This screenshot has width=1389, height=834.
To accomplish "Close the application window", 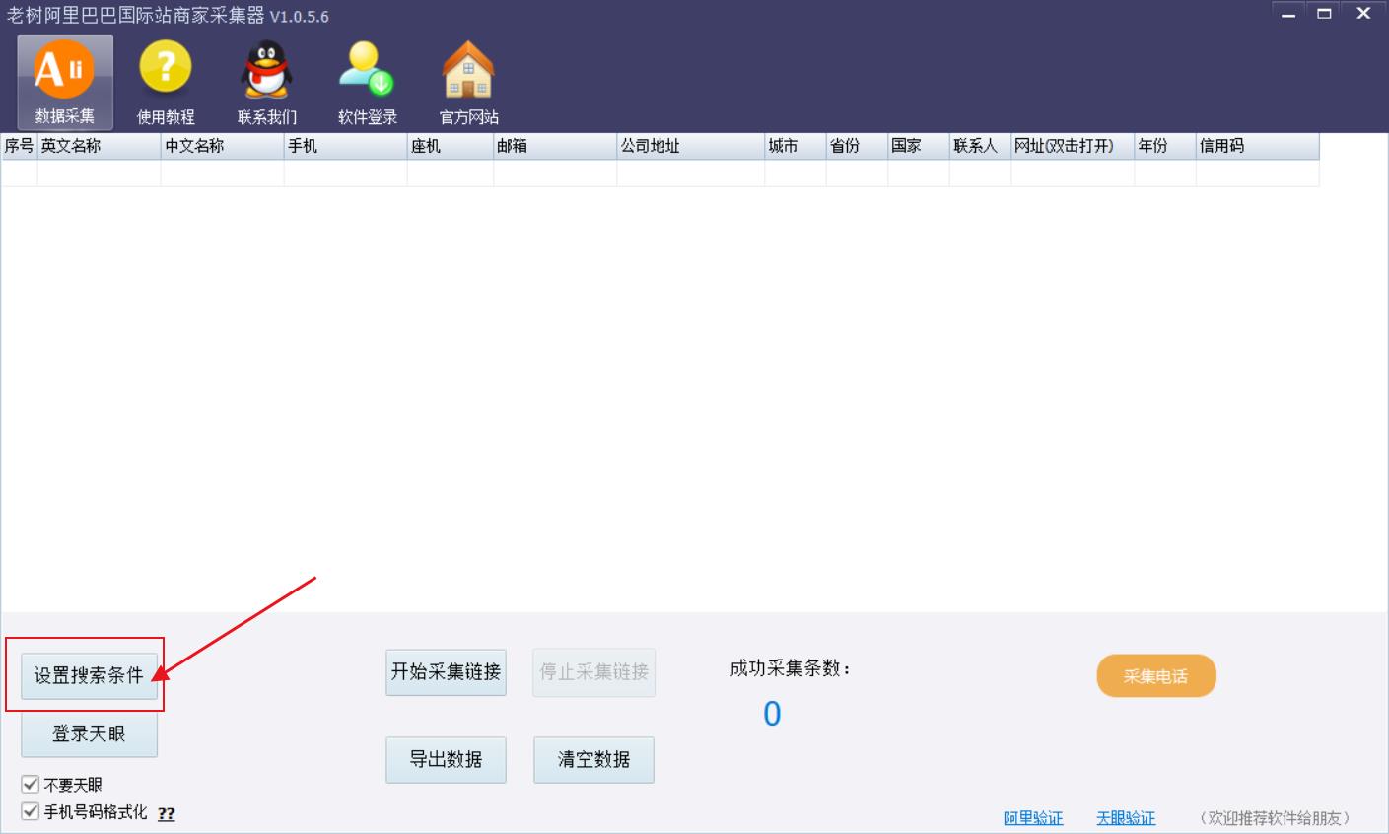I will click(x=1363, y=14).
